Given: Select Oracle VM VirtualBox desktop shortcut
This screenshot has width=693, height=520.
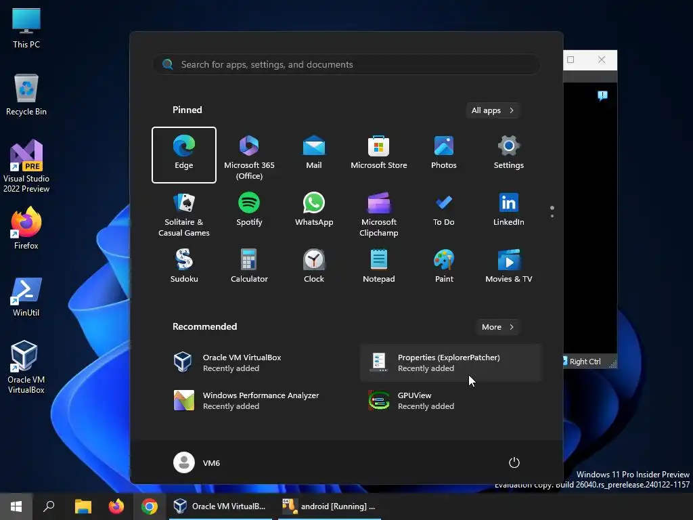Looking at the screenshot, I should point(26,367).
